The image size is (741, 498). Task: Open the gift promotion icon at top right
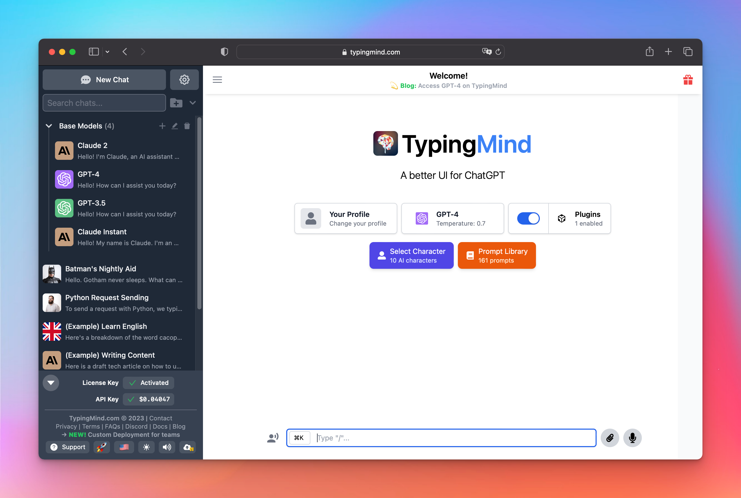click(x=688, y=80)
